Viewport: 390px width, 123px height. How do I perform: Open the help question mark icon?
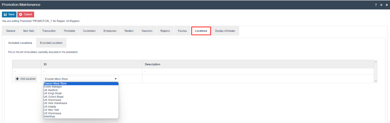point(376,5)
